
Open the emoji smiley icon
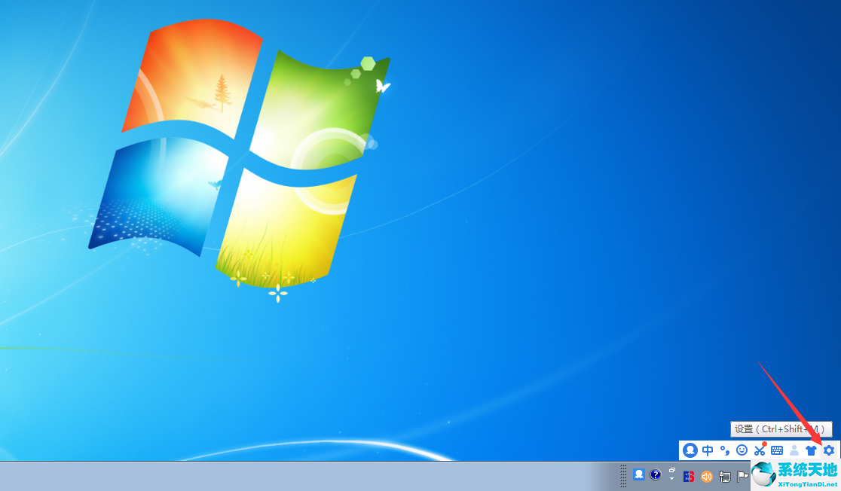(x=742, y=450)
